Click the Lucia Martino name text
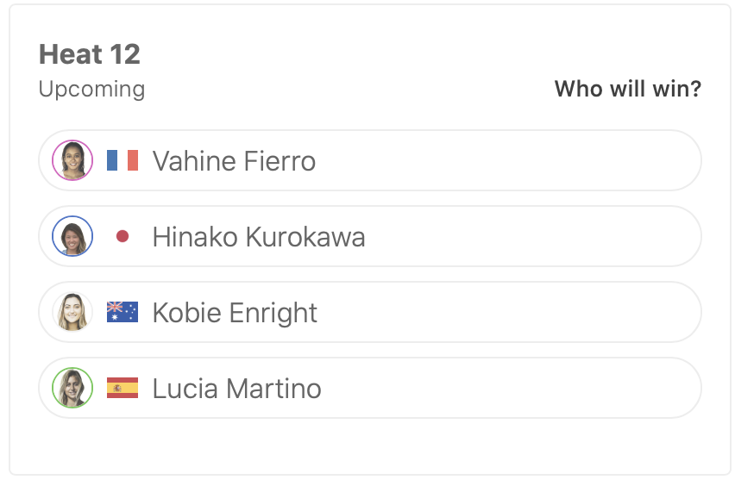This screenshot has height=486, width=735. (x=236, y=389)
